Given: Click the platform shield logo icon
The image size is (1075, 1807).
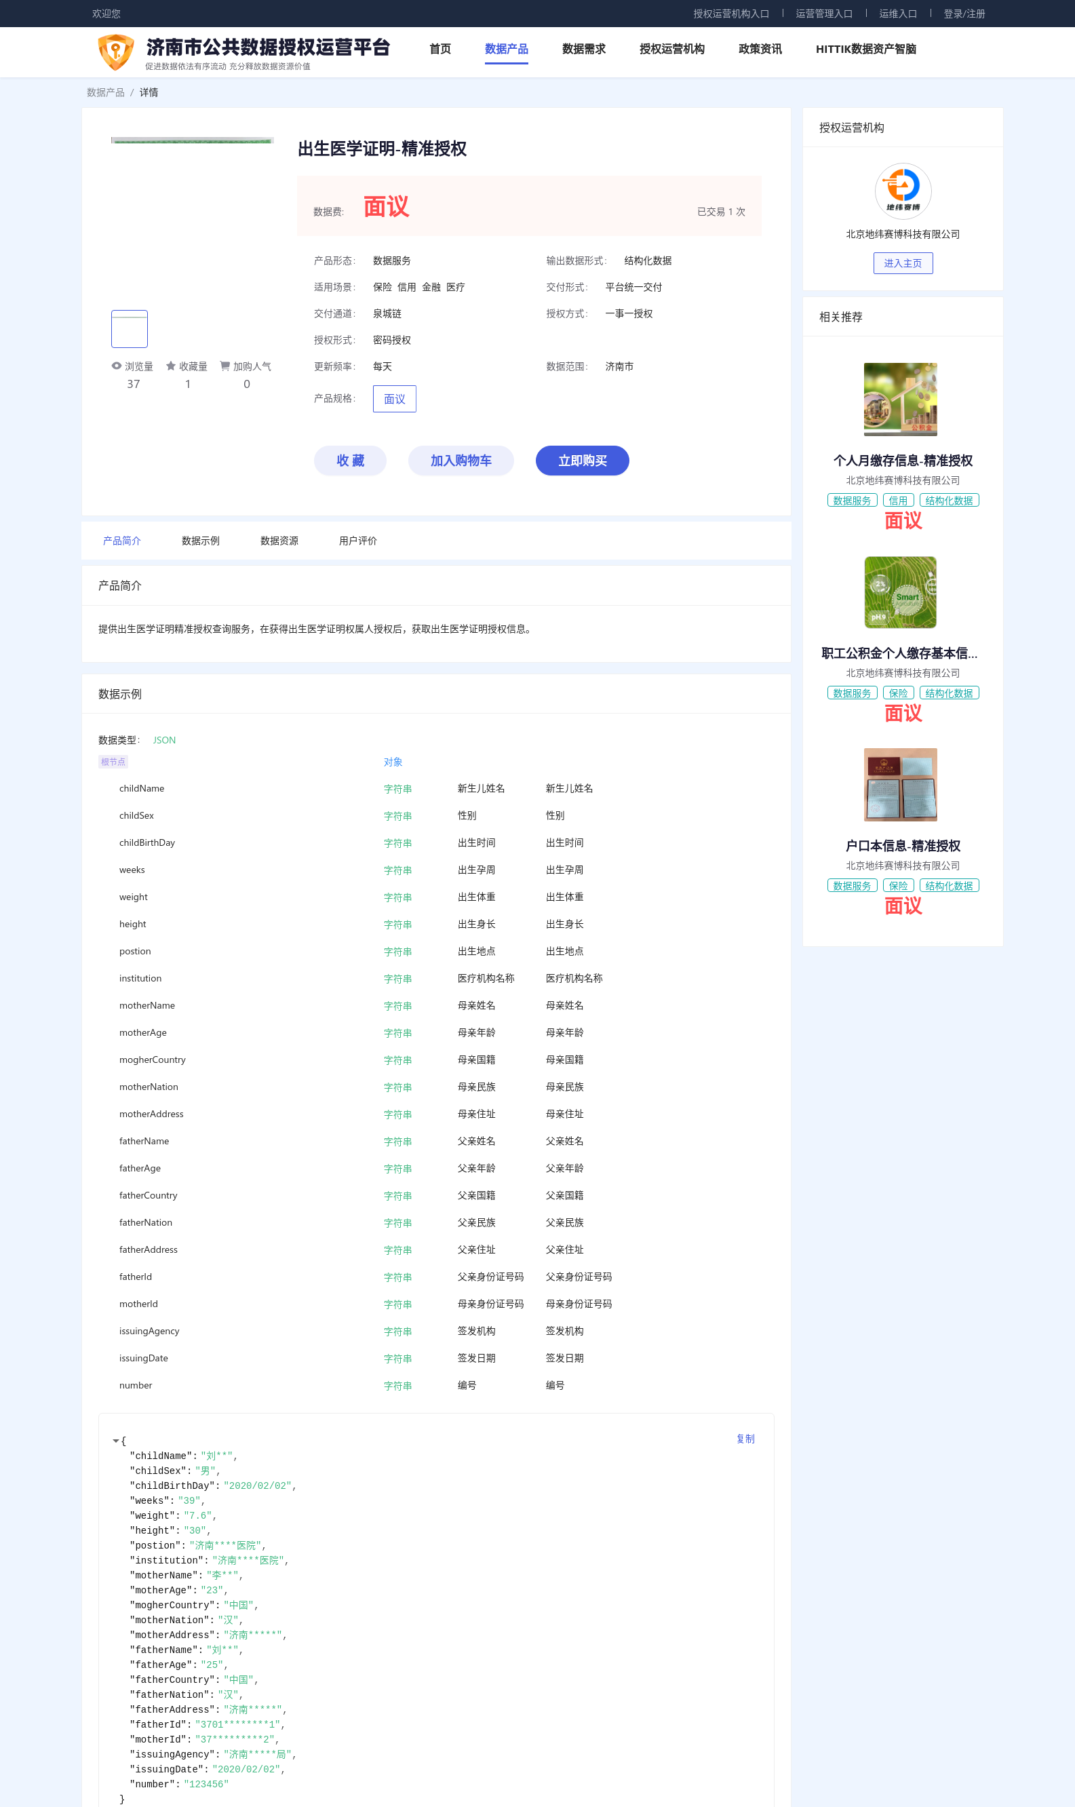Looking at the screenshot, I should click(x=116, y=52).
